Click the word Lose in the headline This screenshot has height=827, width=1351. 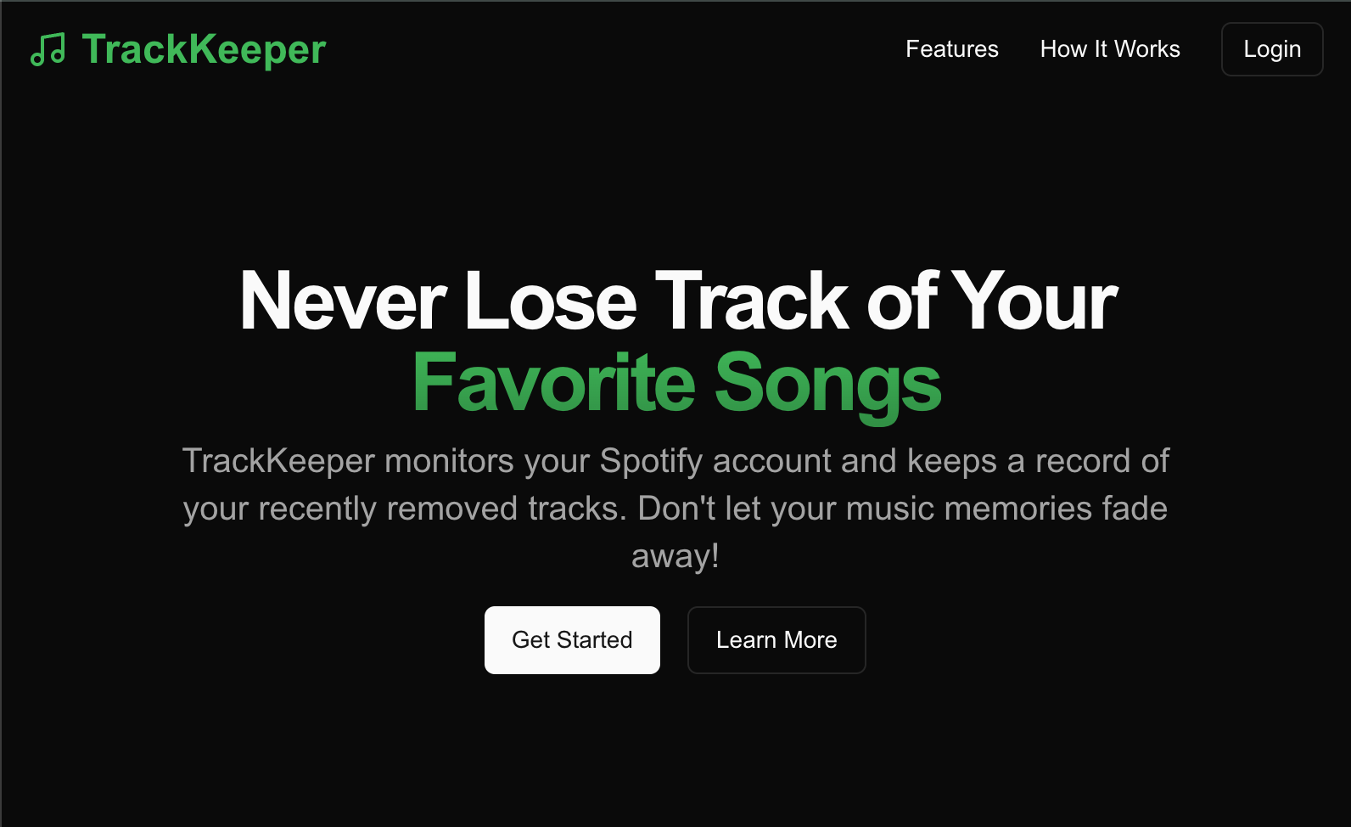pos(550,301)
